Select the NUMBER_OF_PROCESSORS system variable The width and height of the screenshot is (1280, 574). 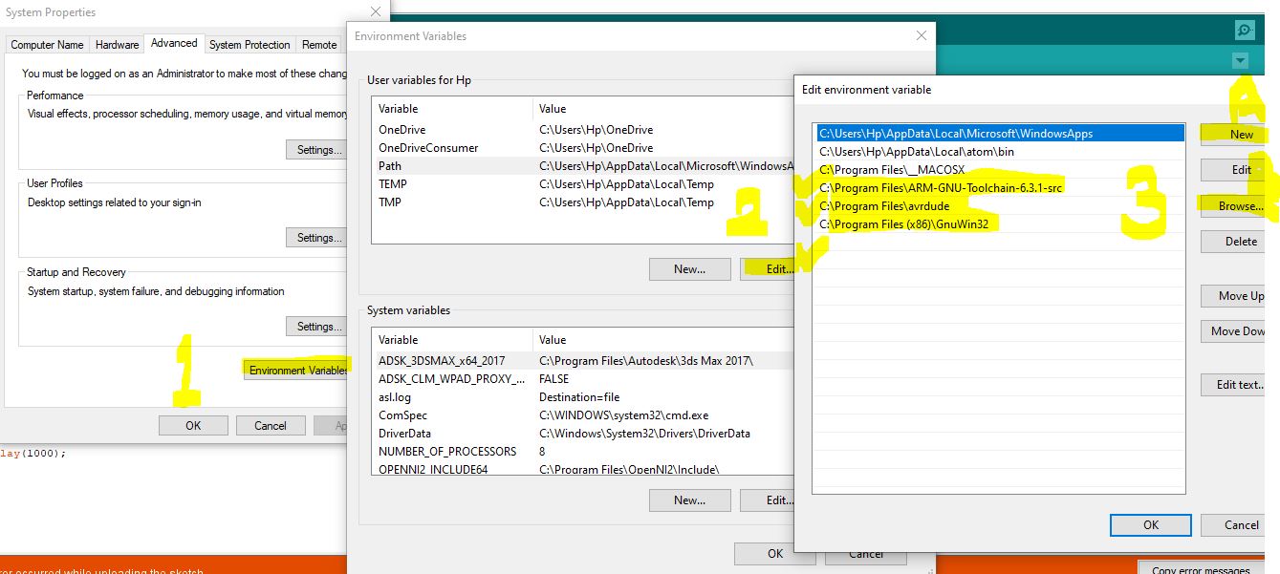pyautogui.click(x=583, y=452)
